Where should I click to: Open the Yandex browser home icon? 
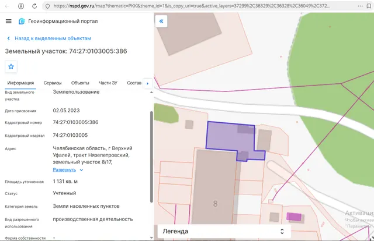(21, 6)
